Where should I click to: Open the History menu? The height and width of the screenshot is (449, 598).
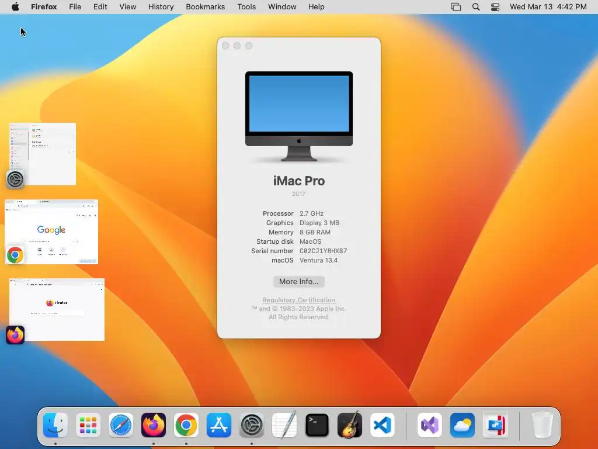tap(161, 7)
